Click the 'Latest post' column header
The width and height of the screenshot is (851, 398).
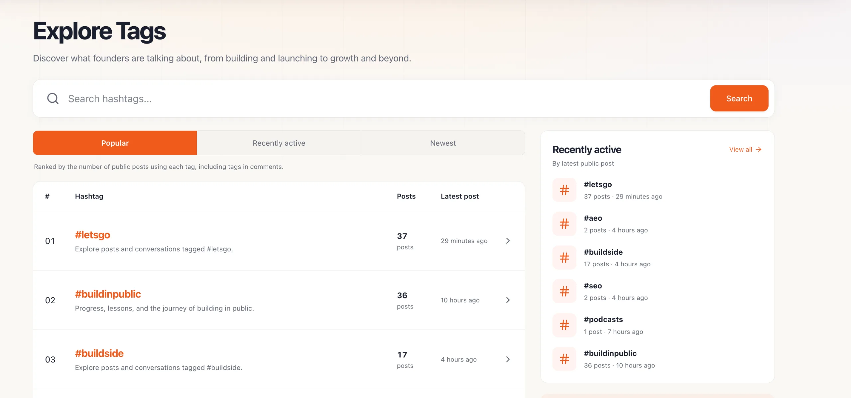(x=460, y=196)
